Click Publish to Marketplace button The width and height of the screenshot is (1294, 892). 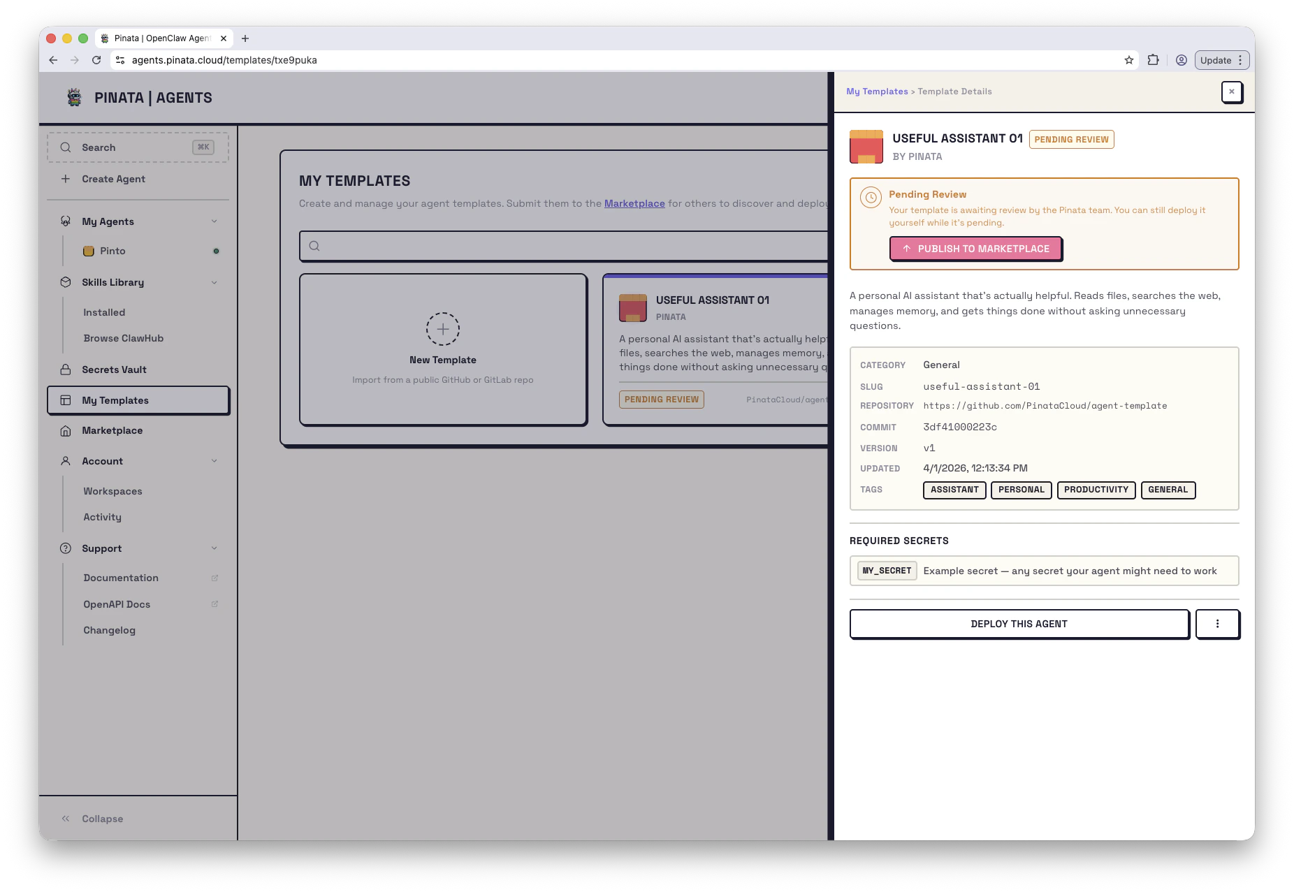[975, 249]
